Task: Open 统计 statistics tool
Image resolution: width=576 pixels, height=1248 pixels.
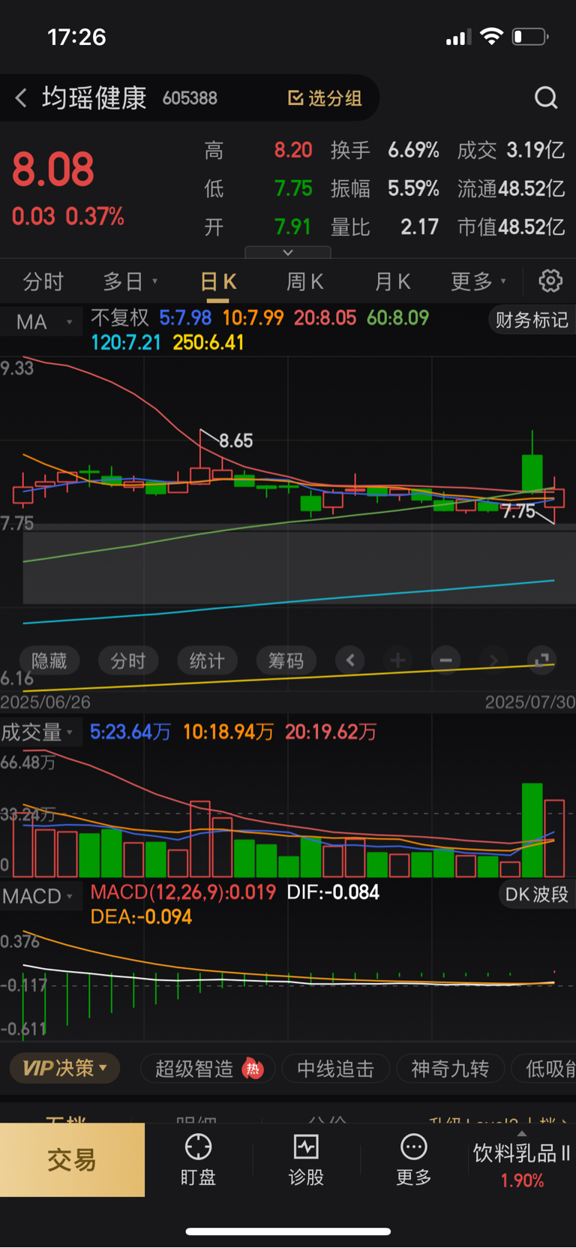Action: pyautogui.click(x=207, y=660)
